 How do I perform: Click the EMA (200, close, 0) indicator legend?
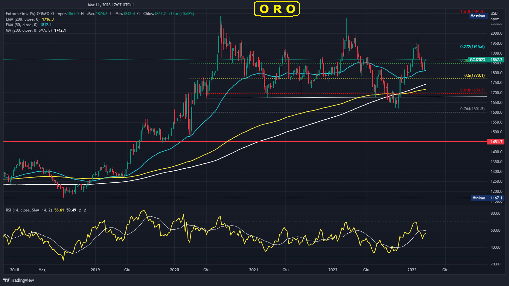coord(23,19)
